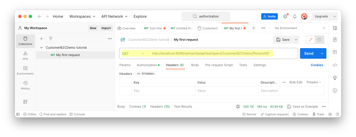
Task: Switch to the Authorization tab
Action: point(148,65)
